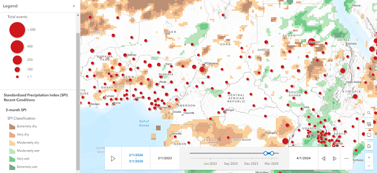
Task: Click the smallest legend circle for < 1
Action: [17, 77]
